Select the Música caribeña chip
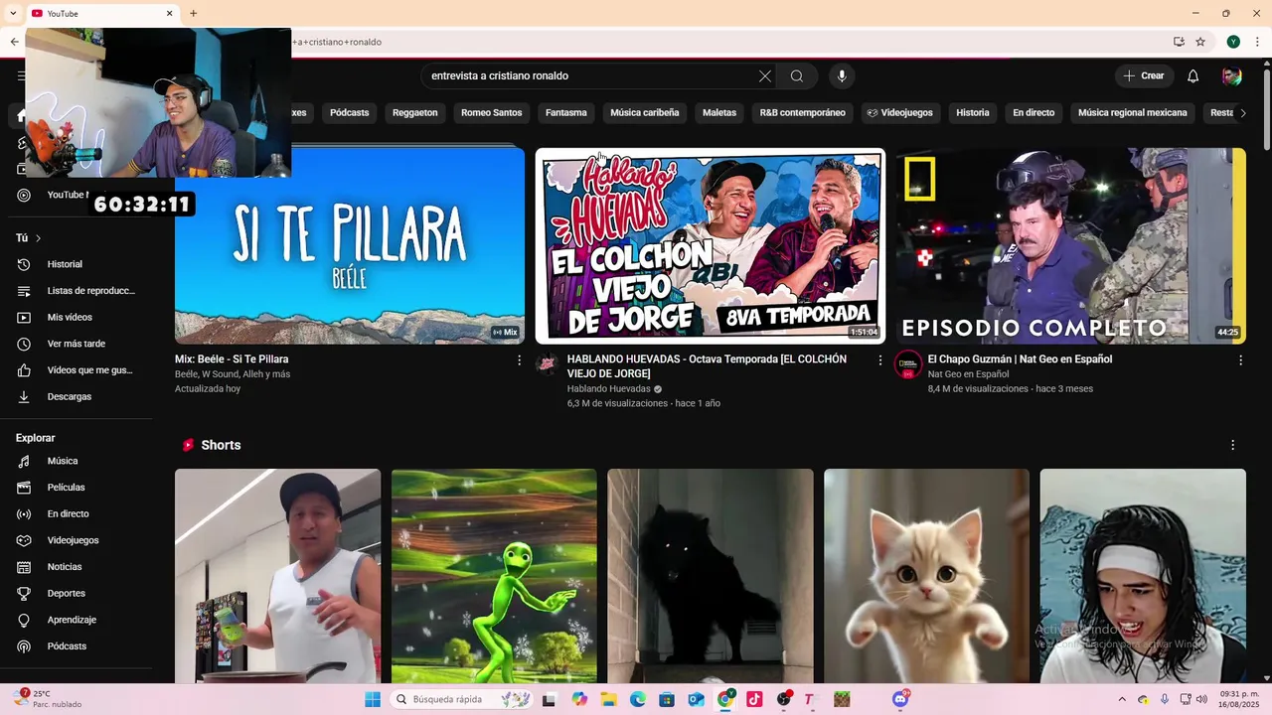Viewport: 1272px width, 715px height. [645, 113]
